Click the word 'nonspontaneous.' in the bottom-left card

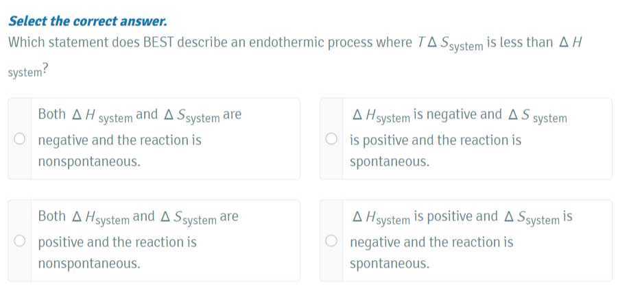tap(89, 264)
